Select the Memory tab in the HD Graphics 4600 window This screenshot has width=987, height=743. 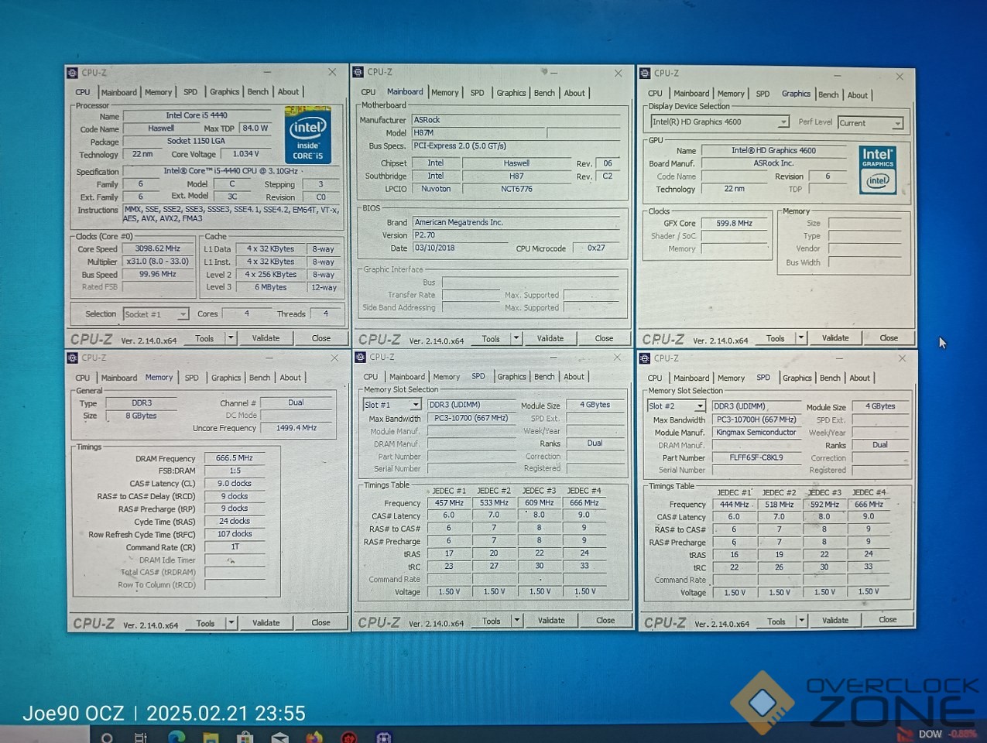[x=731, y=94]
